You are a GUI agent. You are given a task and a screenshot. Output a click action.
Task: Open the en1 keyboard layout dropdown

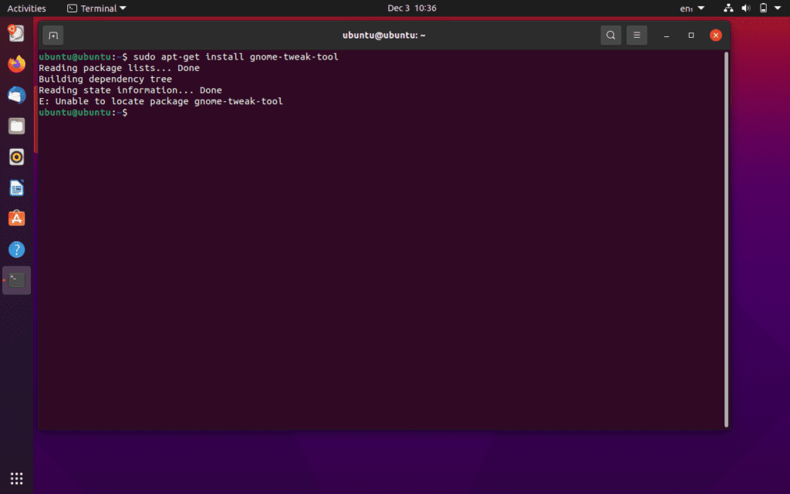(690, 8)
